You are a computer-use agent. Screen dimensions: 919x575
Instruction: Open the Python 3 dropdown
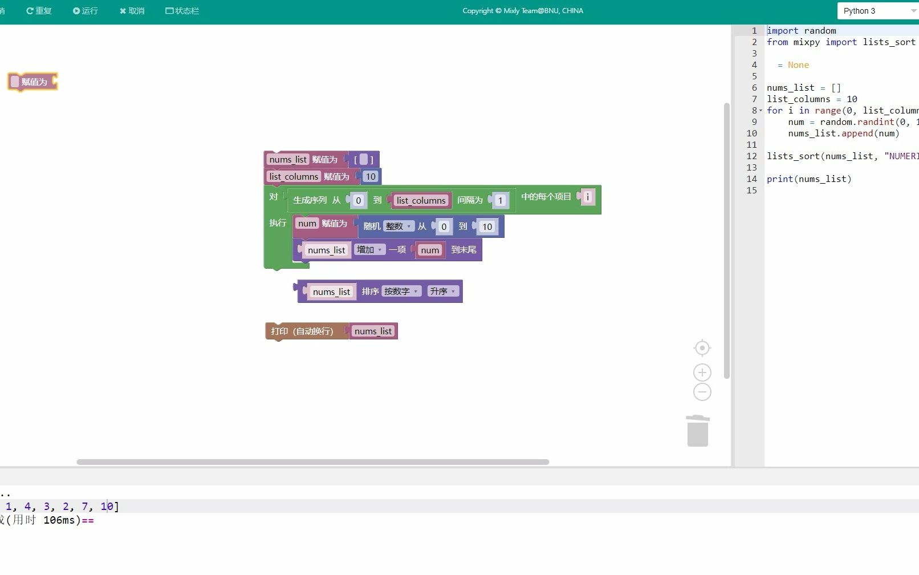pyautogui.click(x=878, y=11)
